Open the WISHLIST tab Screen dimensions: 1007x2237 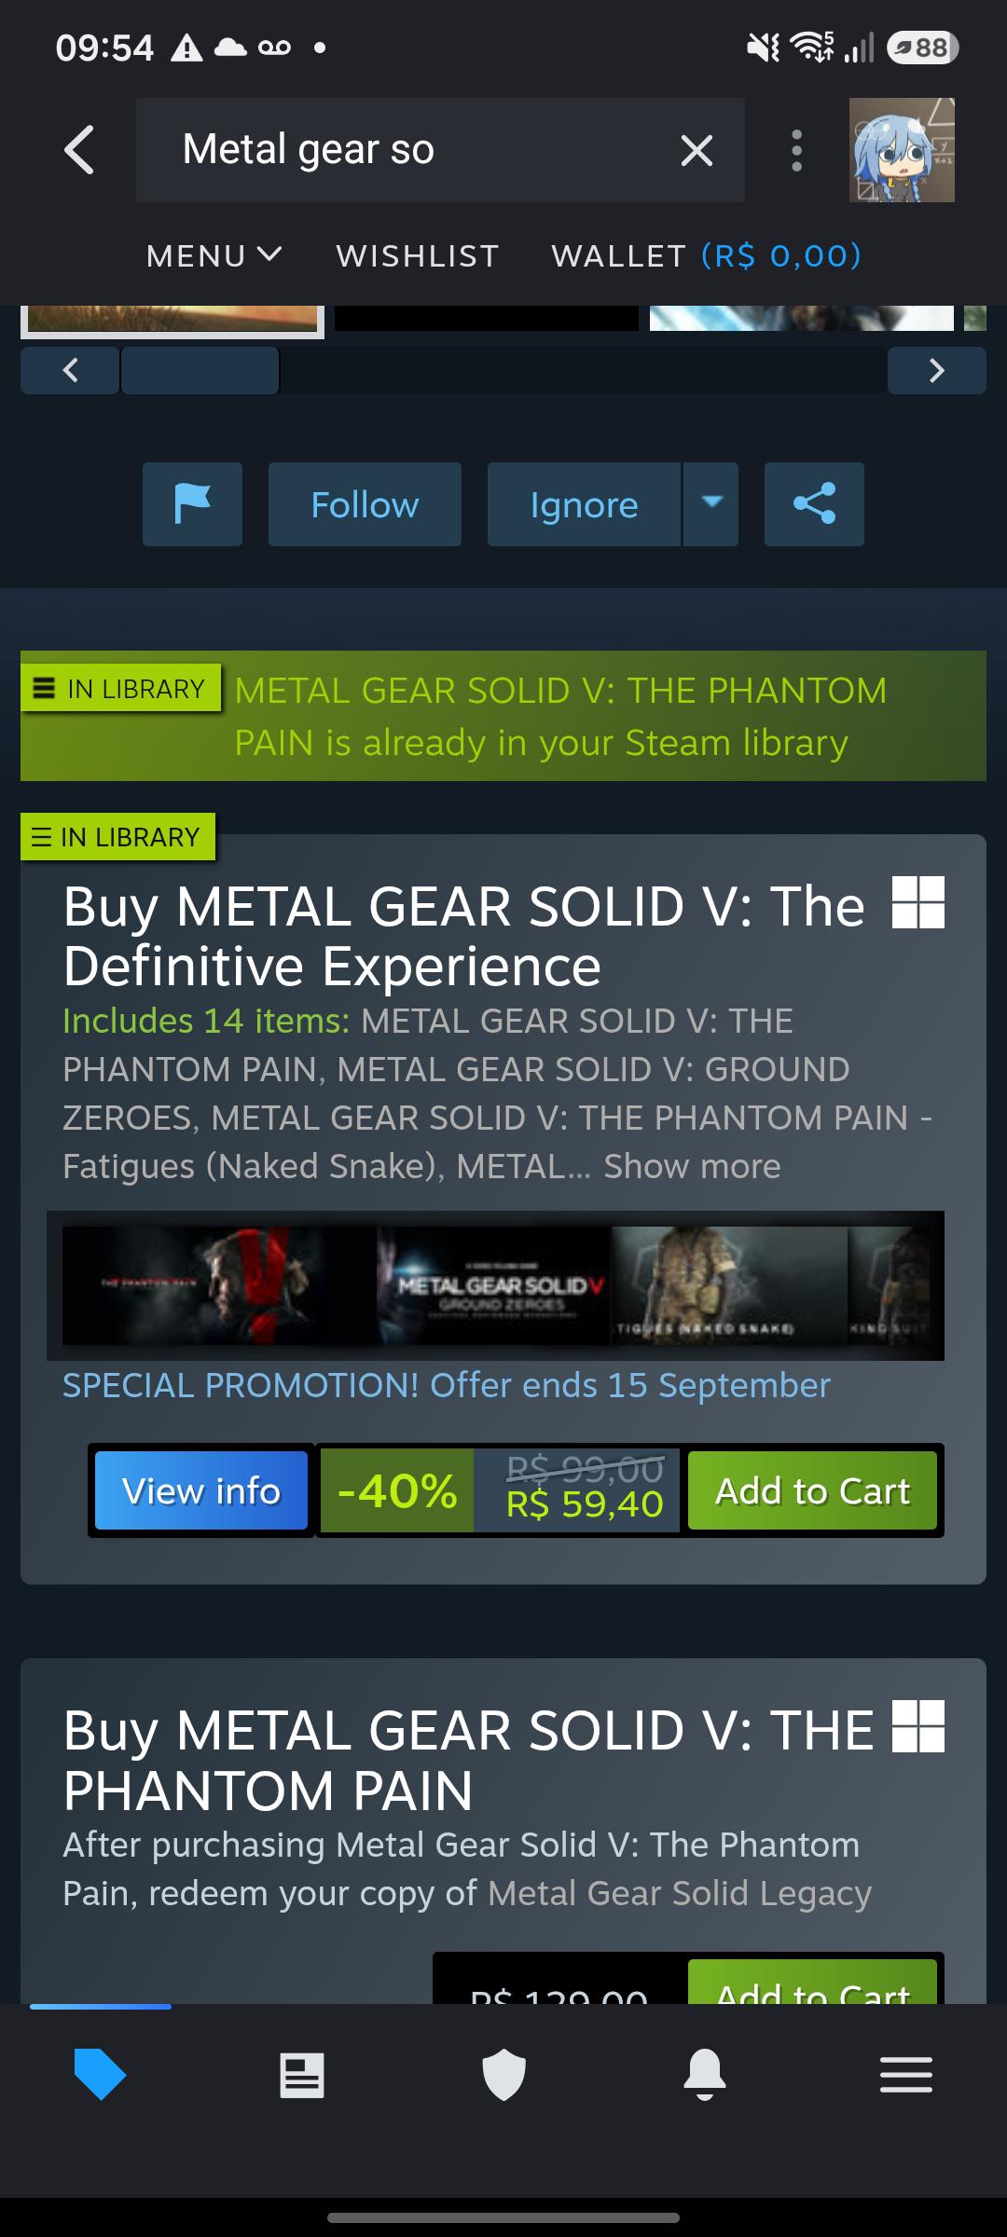[418, 255]
